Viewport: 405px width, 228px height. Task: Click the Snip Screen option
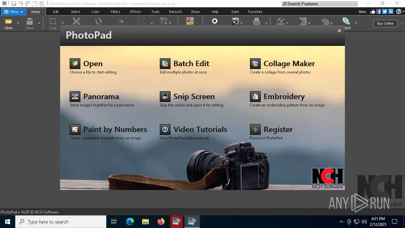tap(194, 97)
